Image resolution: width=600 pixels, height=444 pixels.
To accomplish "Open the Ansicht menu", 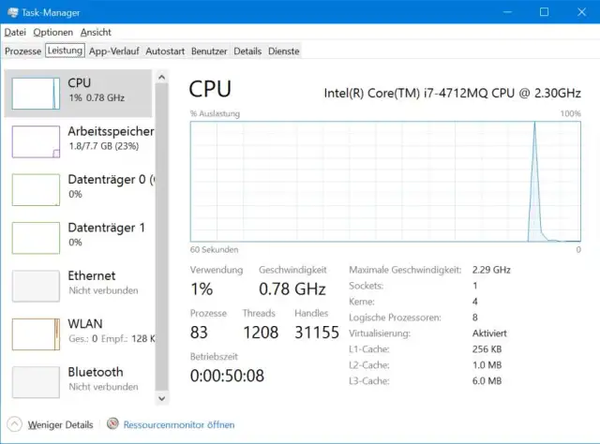I will pyautogui.click(x=96, y=32).
